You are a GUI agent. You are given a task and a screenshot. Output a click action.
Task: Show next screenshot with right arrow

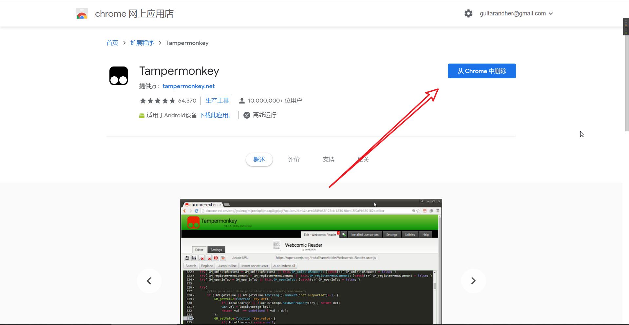pos(473,281)
